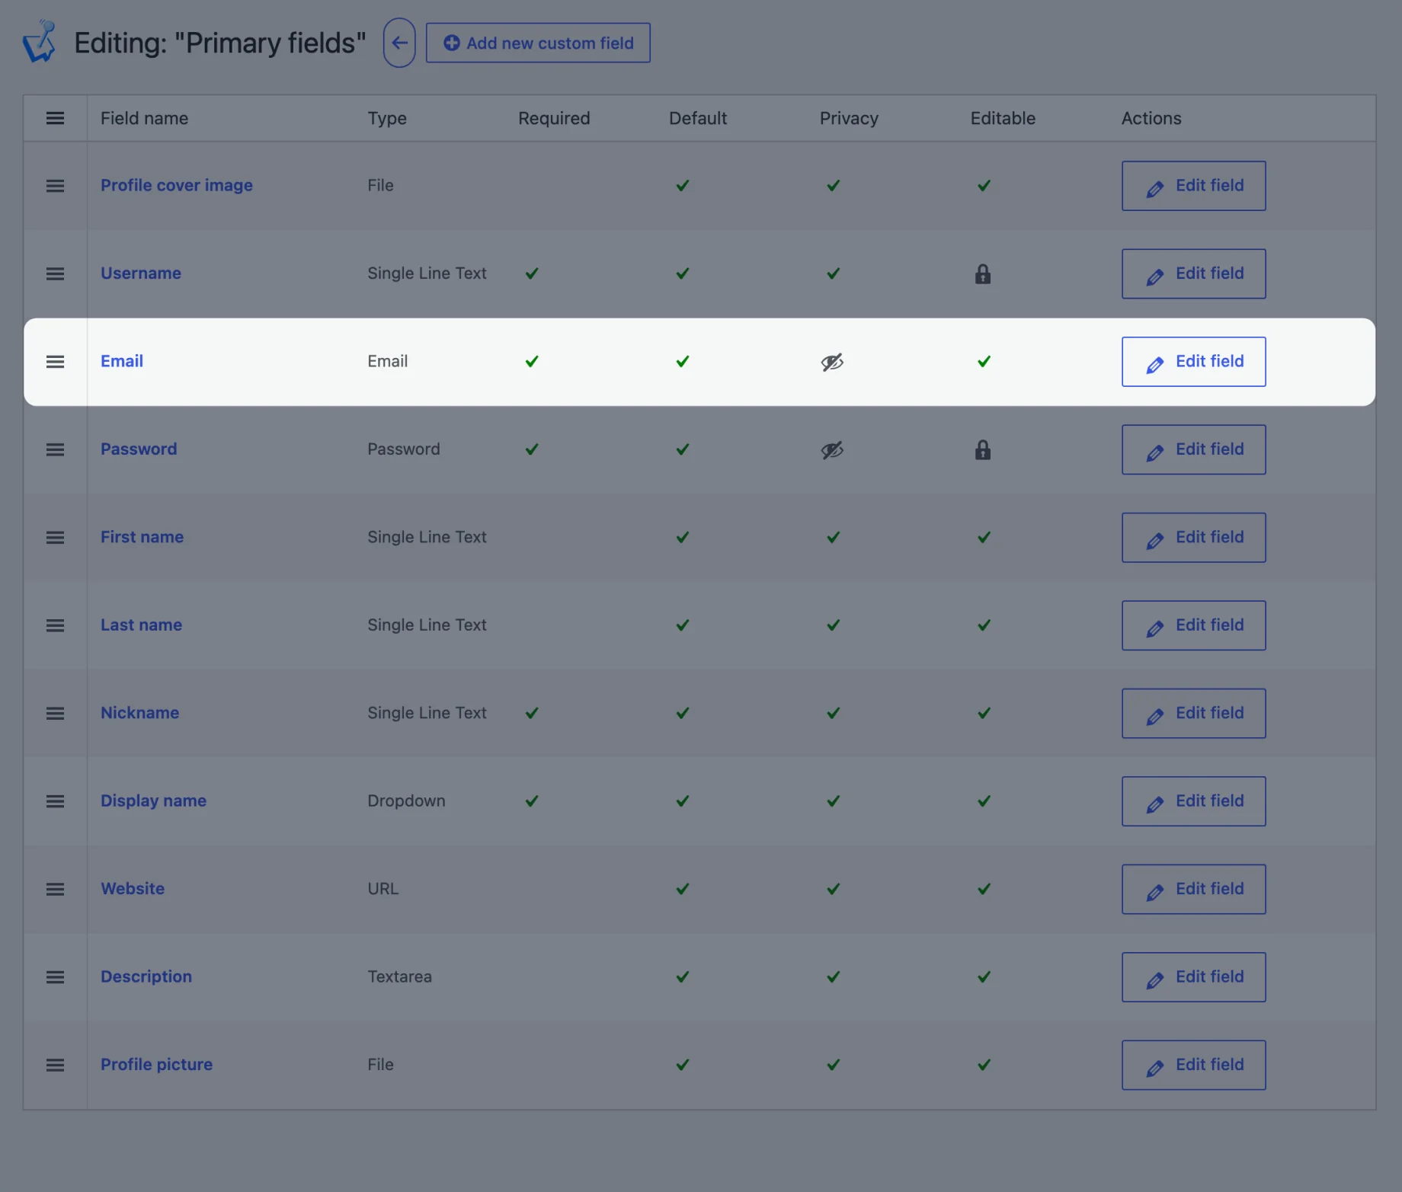Viewport: 1402px width, 1192px height.
Task: Edit field for First name
Action: [x=1194, y=538]
